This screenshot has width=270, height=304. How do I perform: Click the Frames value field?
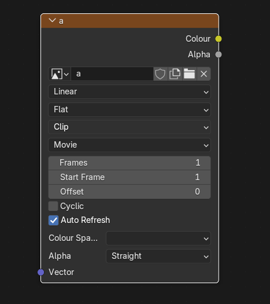click(130, 163)
